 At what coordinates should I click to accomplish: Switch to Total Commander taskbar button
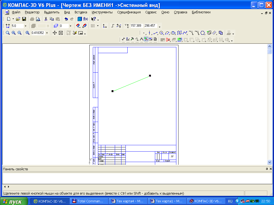tap(89, 201)
